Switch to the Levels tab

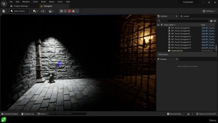click(185, 16)
